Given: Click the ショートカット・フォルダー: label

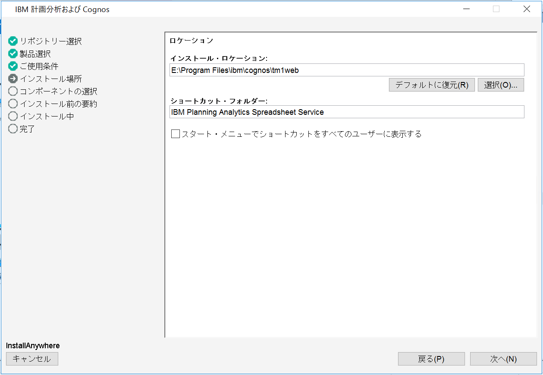Looking at the screenshot, I should tap(219, 101).
